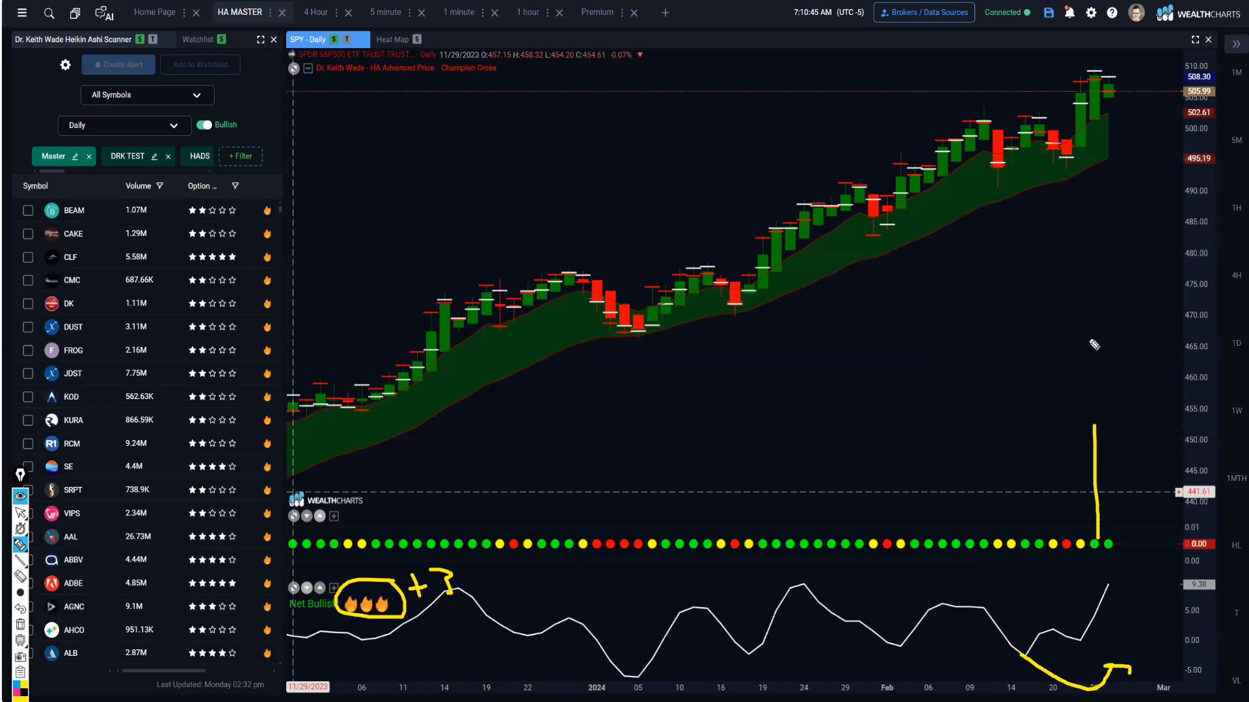1249x702 pixels.
Task: Select the line drawing tool
Action: pyautogui.click(x=20, y=560)
